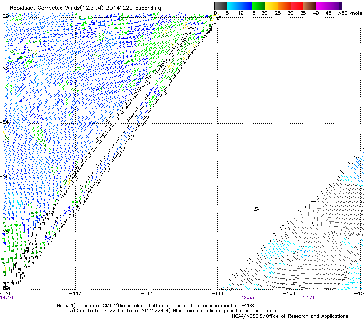Click the word 'ascending' in the title
364x319 pixels.
tap(149, 8)
